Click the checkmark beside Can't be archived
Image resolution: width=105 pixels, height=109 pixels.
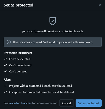[x=5, y=65]
